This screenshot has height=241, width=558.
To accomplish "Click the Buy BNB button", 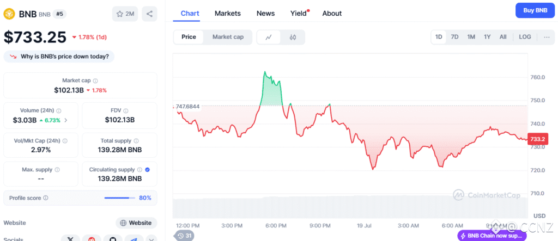I will coord(535,10).
